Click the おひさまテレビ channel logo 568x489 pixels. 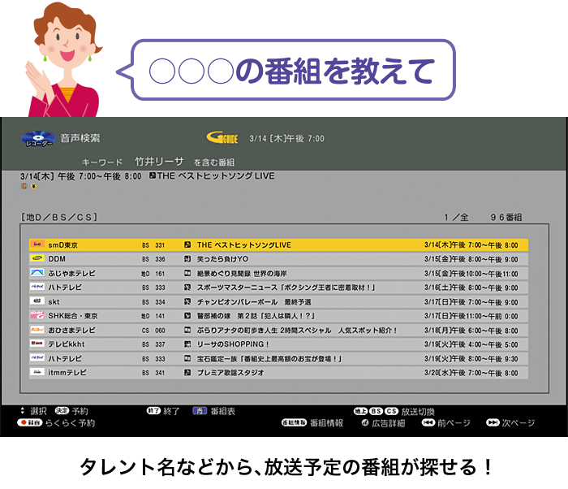tap(37, 330)
